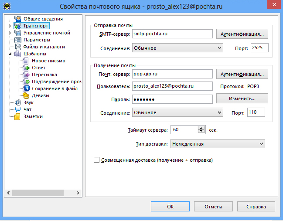Collapse the Шаблоны tree node
Screen dimensions: 283x221
10,54
